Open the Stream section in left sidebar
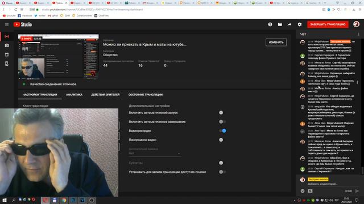Screen dimensions: 364x204 pyautogui.click(x=7, y=36)
